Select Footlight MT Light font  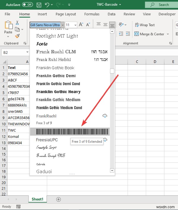point(57,36)
